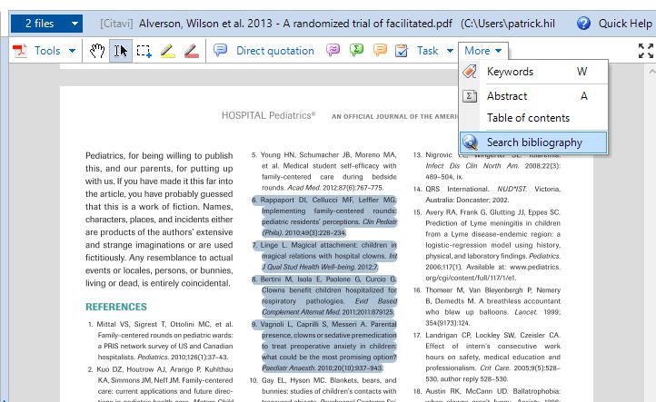Add an indirect quotation with purple bubble
This screenshot has height=402, width=656.
point(333,51)
